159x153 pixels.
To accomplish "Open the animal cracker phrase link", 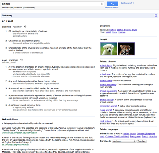I will click(x=107, y=100).
